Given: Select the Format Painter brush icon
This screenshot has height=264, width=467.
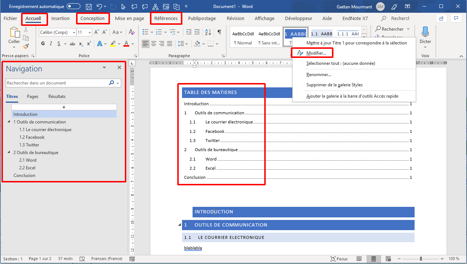Looking at the screenshot, I should [x=26, y=46].
